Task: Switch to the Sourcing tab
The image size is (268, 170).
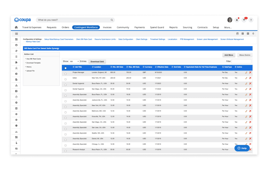Action: tap(187, 28)
